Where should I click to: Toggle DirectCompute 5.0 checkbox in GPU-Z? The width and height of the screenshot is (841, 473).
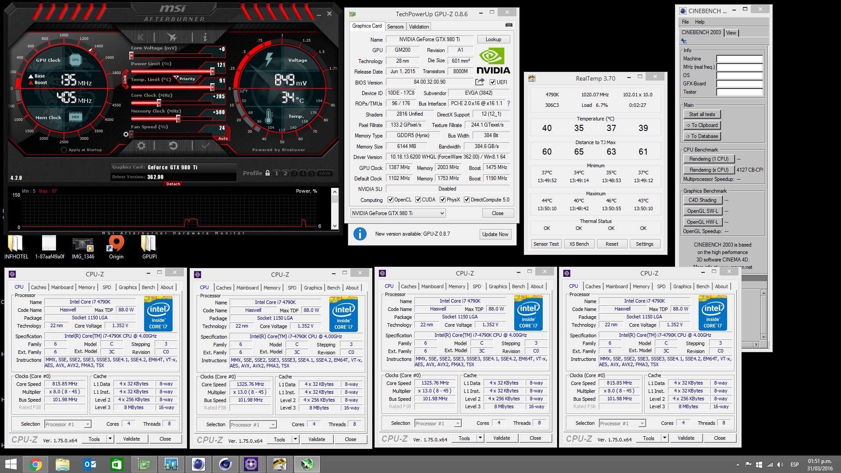tap(467, 200)
